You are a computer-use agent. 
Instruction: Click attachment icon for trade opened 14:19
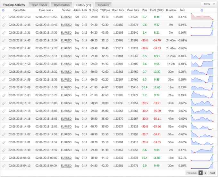pos(4,103)
